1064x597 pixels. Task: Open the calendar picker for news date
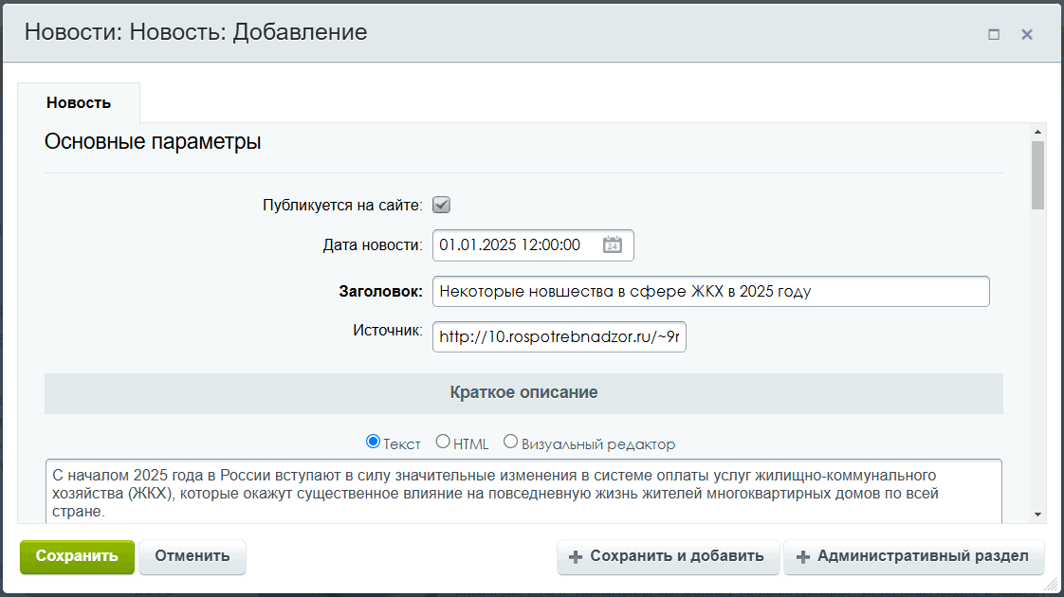click(613, 244)
